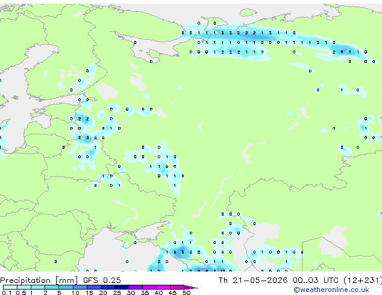Pick the legend swatch between 2 and 5
Viewport: 382px width, 295px height.
tap(52, 287)
